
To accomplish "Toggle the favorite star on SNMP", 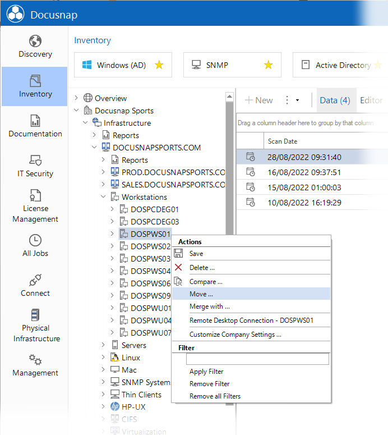I will point(268,65).
